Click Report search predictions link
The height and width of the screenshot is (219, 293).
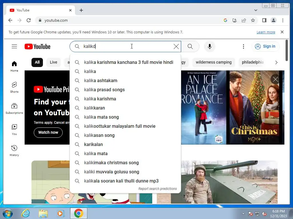158,189
